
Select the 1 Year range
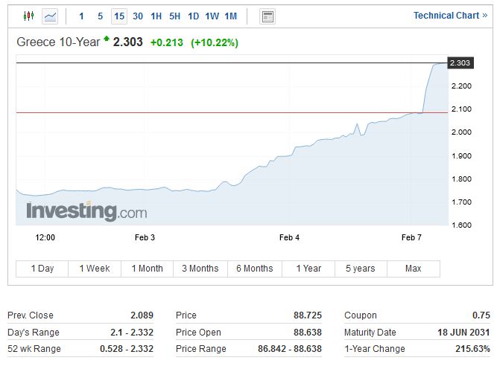click(308, 269)
